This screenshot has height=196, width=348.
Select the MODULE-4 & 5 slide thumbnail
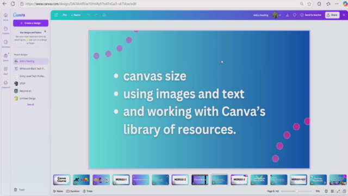pyautogui.click(x=299, y=180)
